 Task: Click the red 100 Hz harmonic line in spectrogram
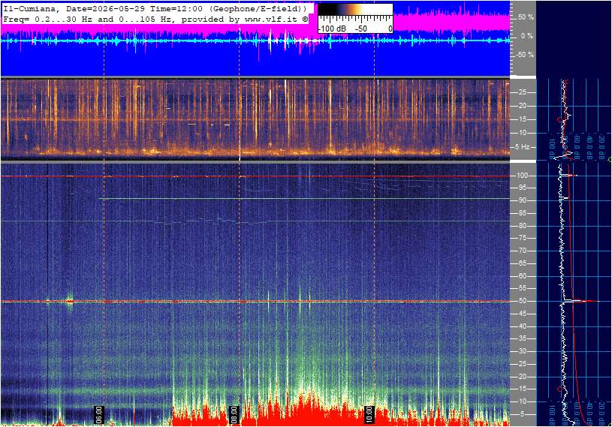(x=255, y=176)
